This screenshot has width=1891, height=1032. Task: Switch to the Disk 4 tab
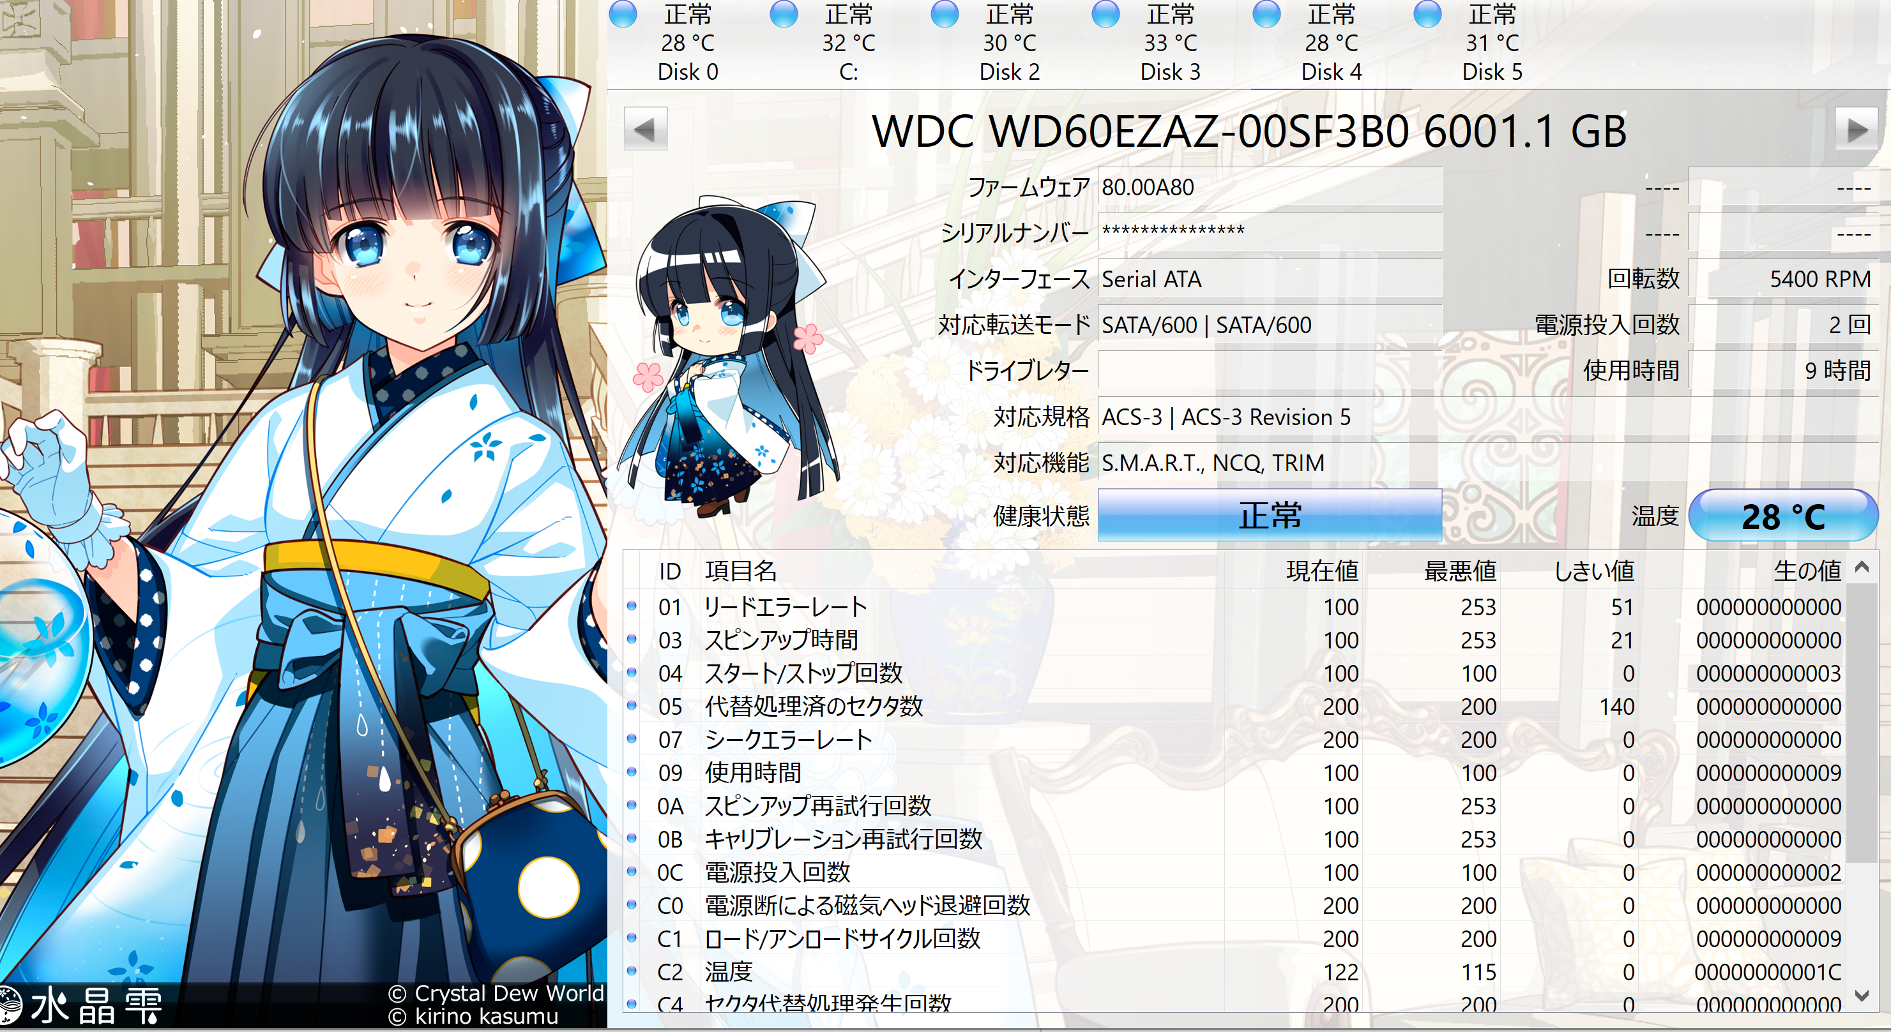1331,71
